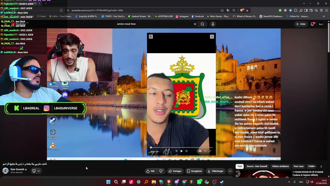
Task: Click the Brave VPN shield icon
Action: (x=321, y=10)
